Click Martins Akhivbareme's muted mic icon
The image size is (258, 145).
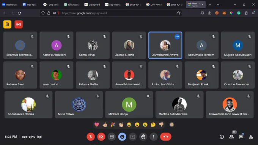point(198,96)
